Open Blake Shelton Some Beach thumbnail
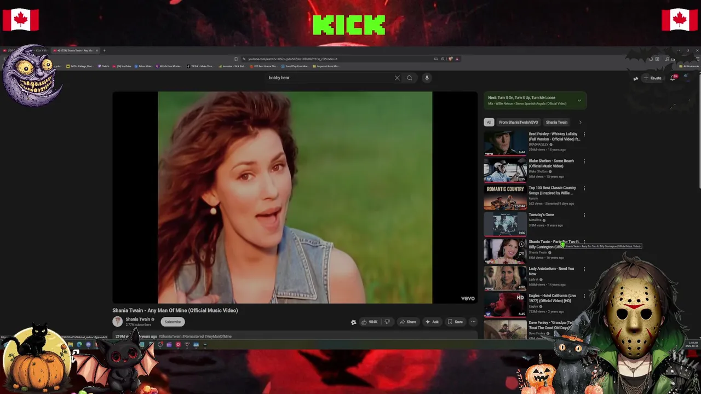 pyautogui.click(x=505, y=170)
